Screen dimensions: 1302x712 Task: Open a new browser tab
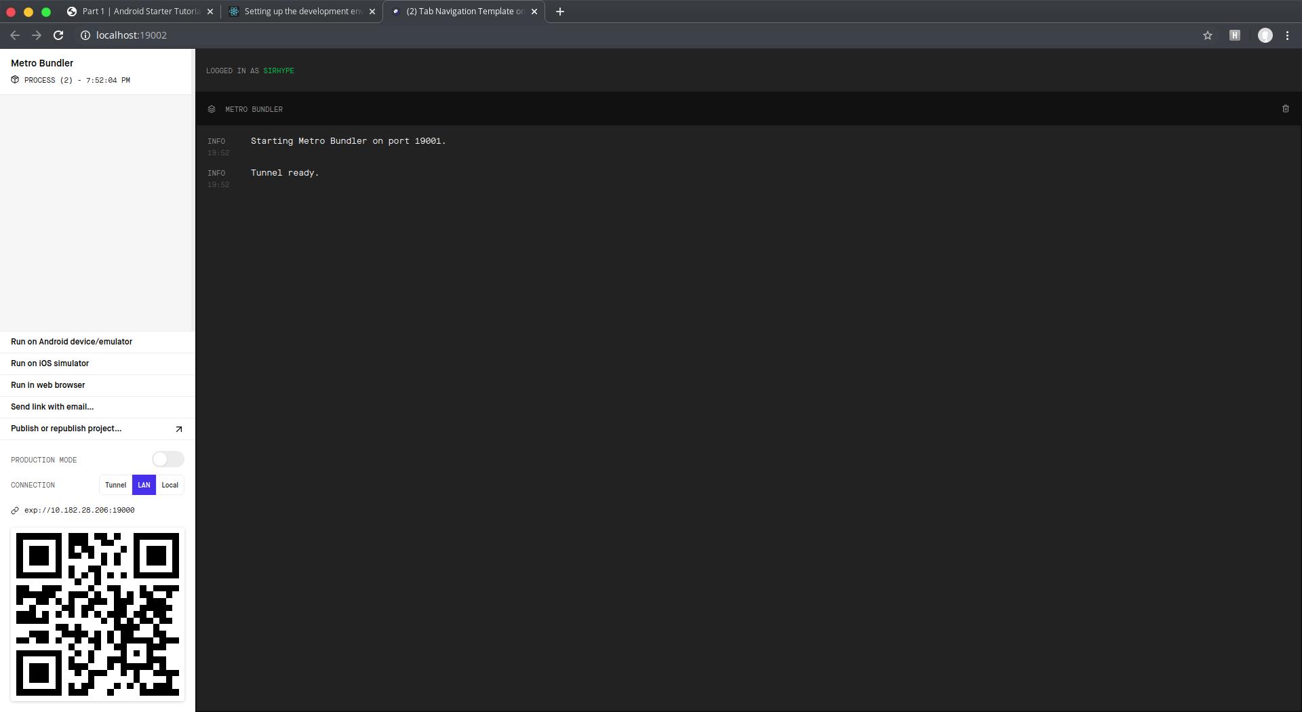(560, 12)
